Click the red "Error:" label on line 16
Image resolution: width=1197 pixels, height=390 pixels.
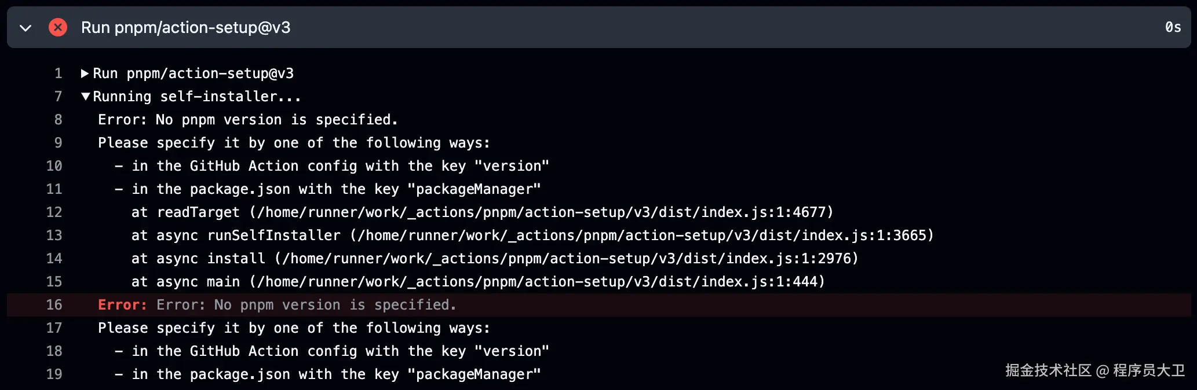(x=122, y=305)
